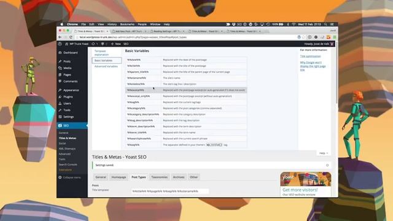Open Titles & Metas SEO submenu
The height and width of the screenshot is (221, 393).
[x=68, y=138]
